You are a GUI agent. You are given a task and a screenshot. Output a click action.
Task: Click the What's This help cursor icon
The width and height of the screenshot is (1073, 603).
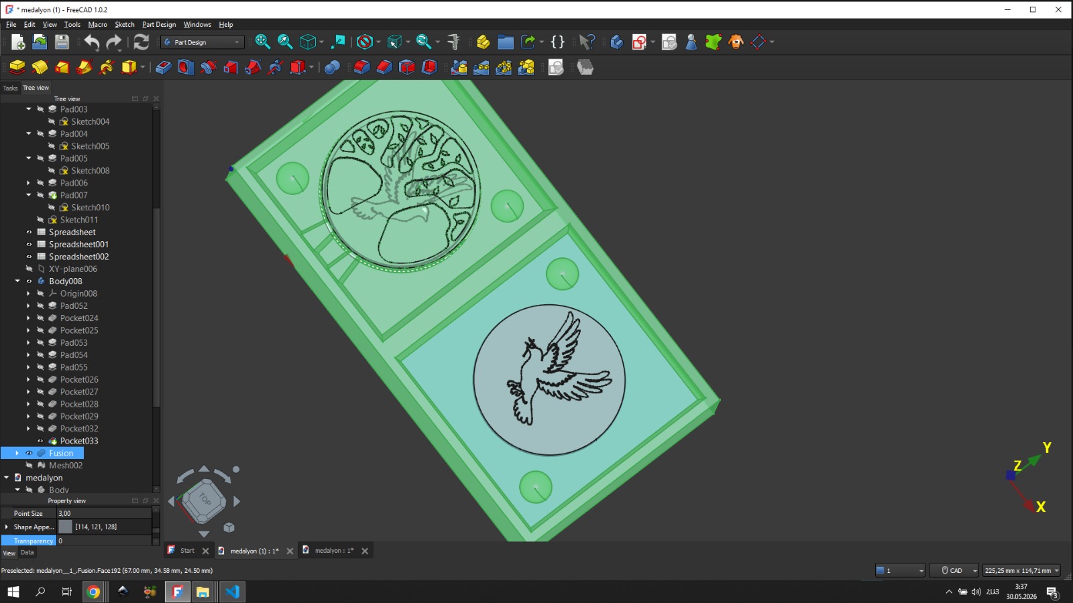click(587, 42)
